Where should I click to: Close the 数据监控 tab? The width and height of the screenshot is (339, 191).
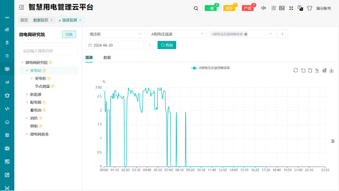51,20
